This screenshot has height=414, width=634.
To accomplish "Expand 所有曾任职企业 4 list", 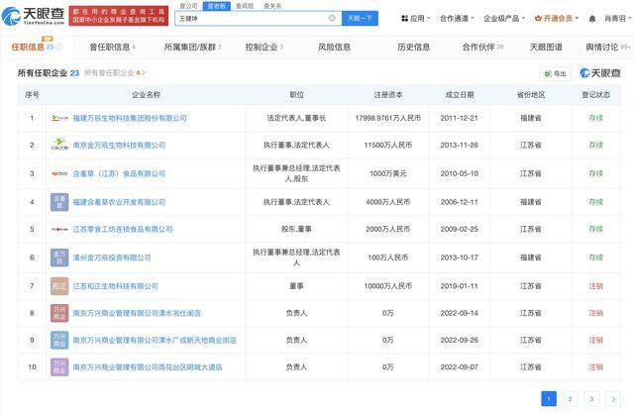I will tap(115, 72).
